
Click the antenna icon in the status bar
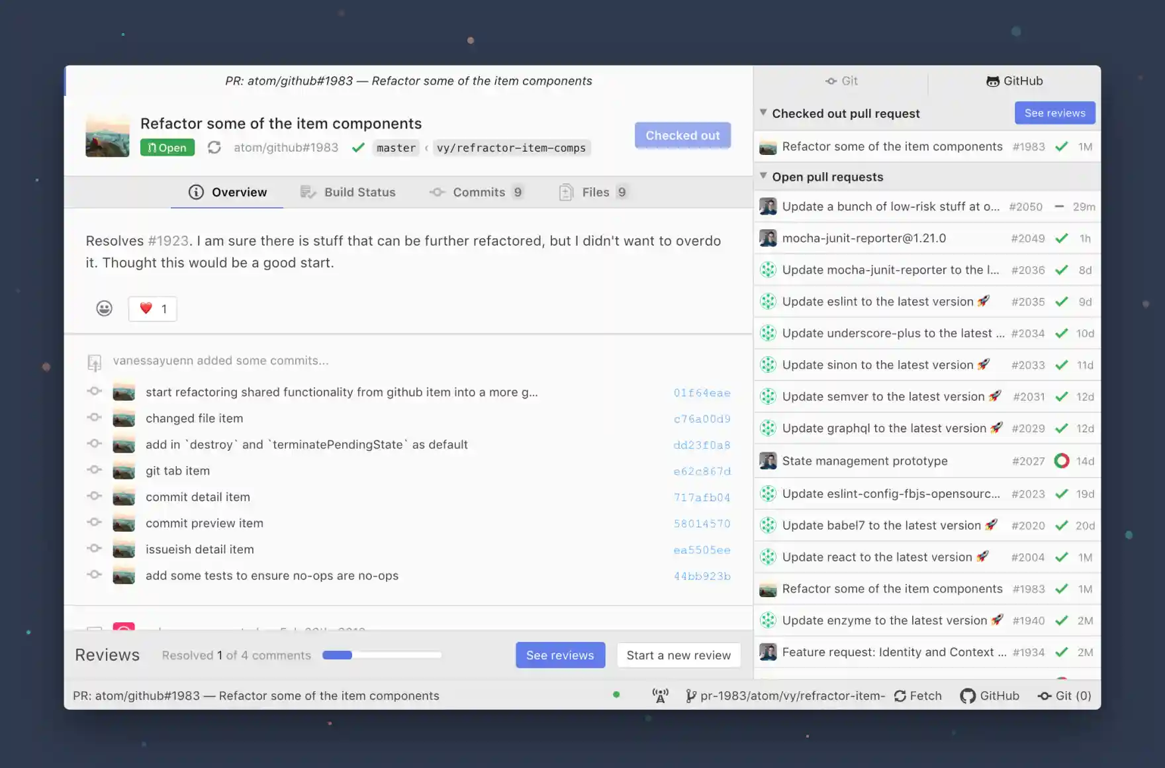660,696
